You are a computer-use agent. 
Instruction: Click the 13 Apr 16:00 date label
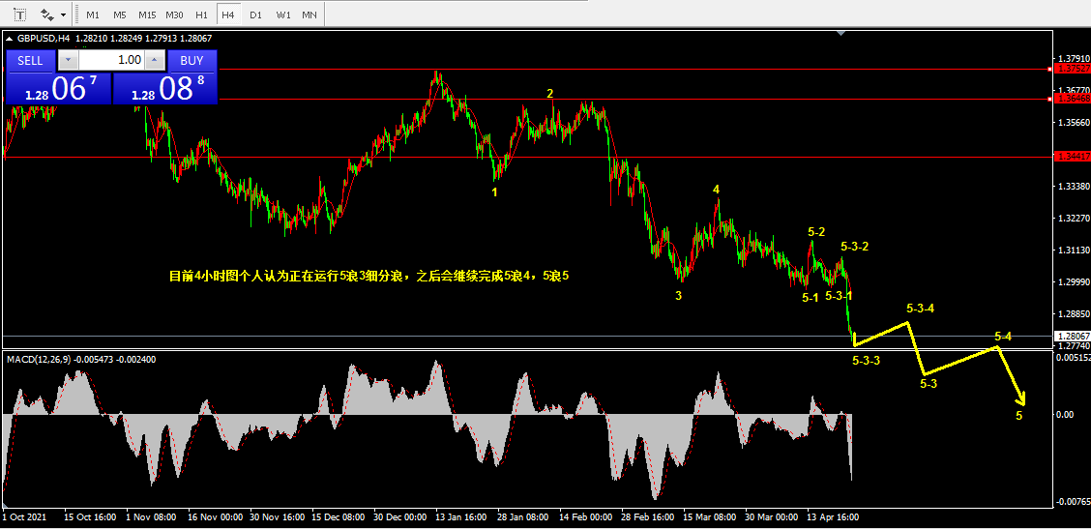coord(833,516)
